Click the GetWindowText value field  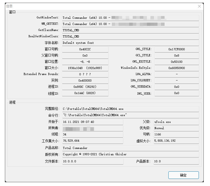(x=131, y=18)
